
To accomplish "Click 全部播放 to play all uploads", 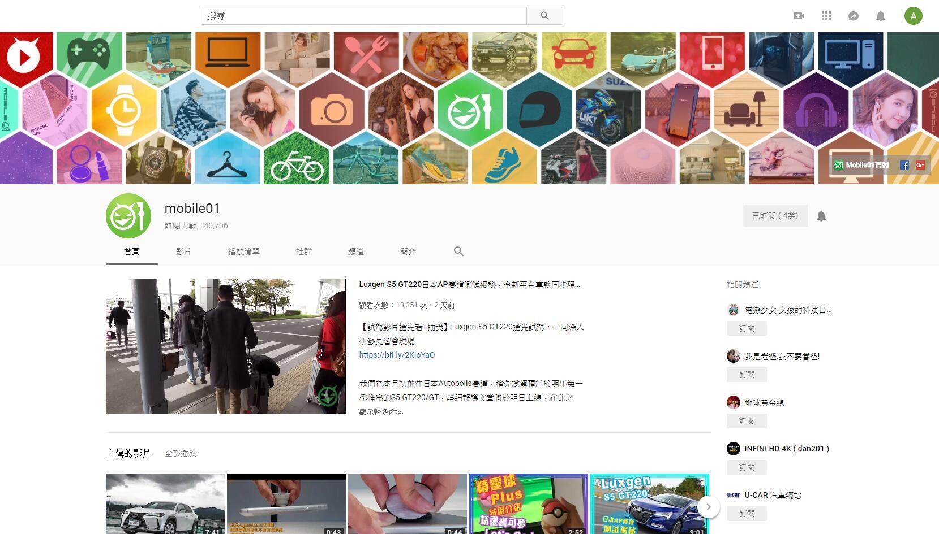I will (181, 453).
